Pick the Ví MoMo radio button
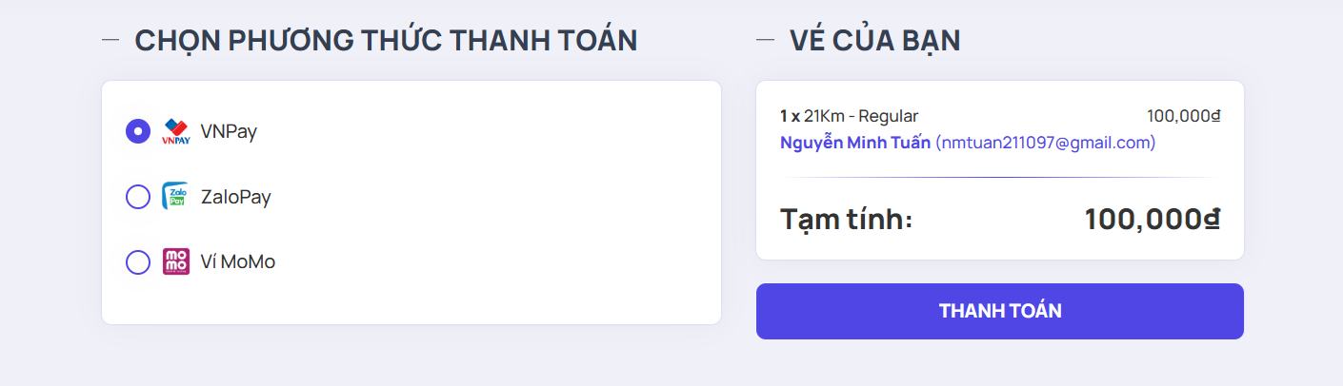Image resolution: width=1343 pixels, height=386 pixels. point(138,261)
